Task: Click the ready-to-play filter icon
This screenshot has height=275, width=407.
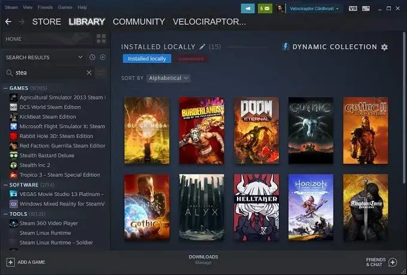Action: 103,57
